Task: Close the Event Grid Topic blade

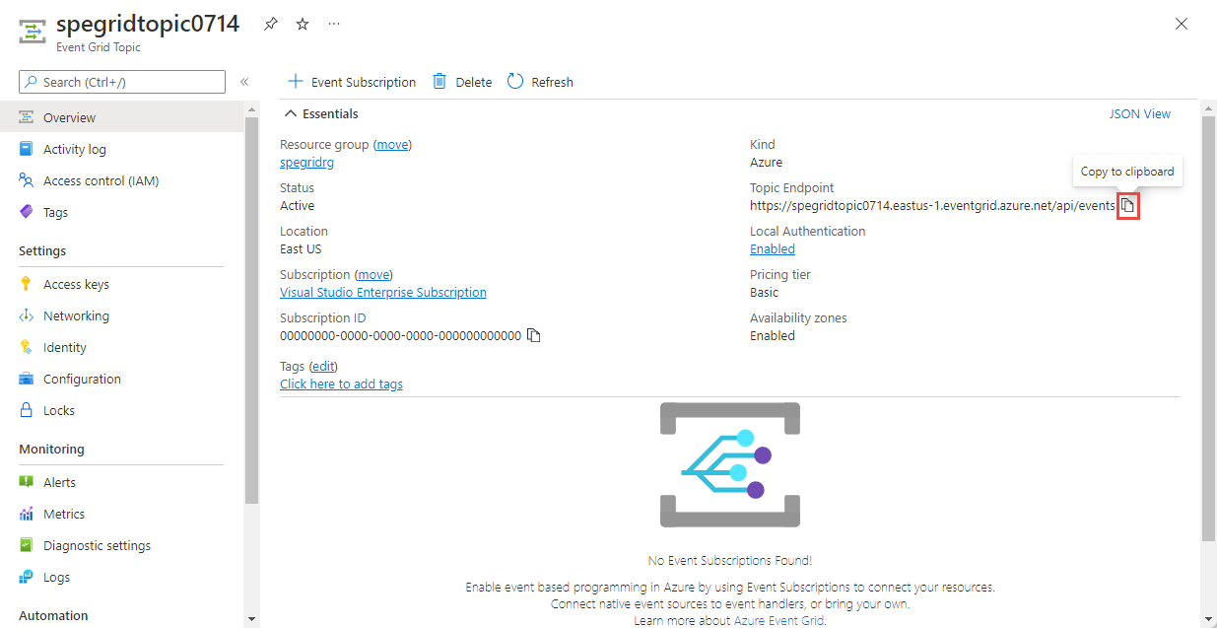Action: (x=1182, y=24)
